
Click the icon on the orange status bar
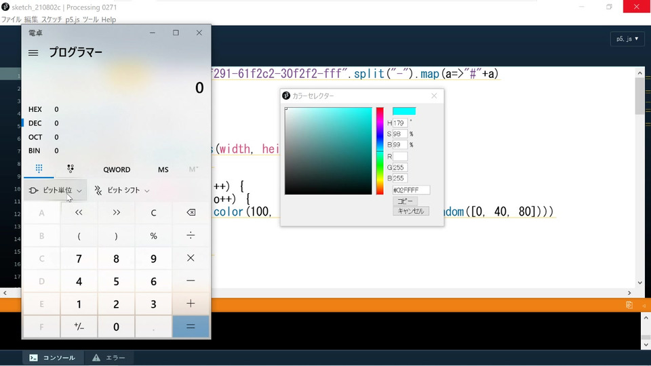(629, 305)
